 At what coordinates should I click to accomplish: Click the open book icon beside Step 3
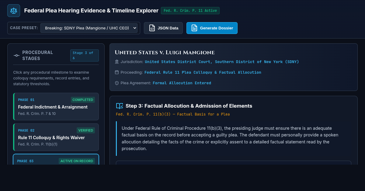tap(120, 106)
